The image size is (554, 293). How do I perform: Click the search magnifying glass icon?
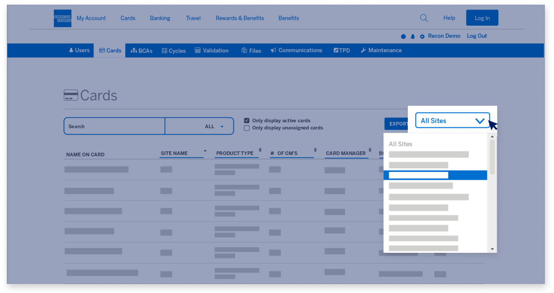point(424,18)
